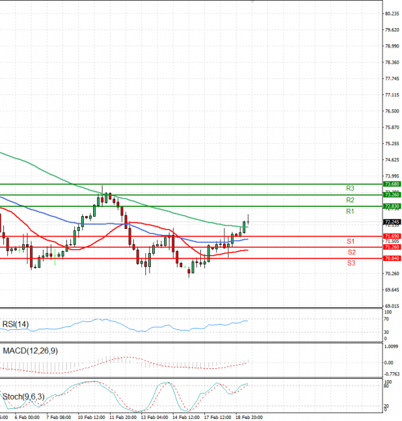Select the current price 72.245 tag

392,222
